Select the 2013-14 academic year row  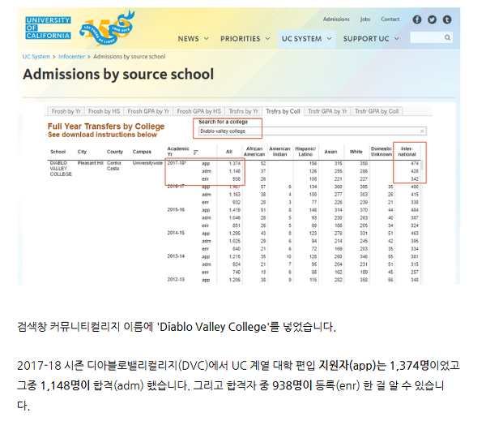176,256
